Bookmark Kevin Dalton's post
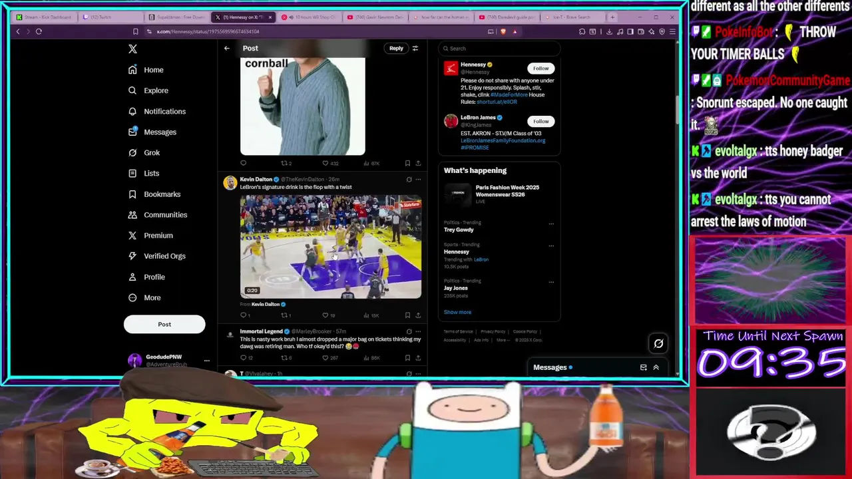 coord(407,315)
